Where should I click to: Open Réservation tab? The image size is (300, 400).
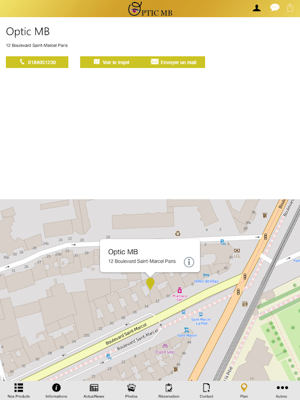pyautogui.click(x=168, y=390)
